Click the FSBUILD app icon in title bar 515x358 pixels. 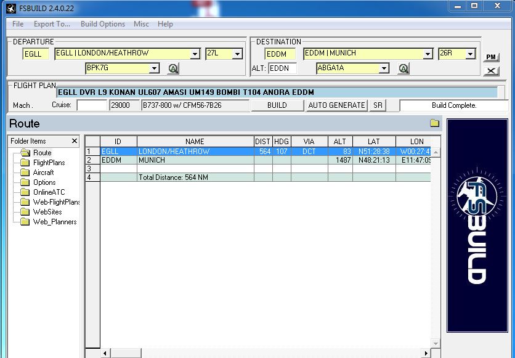click(11, 8)
